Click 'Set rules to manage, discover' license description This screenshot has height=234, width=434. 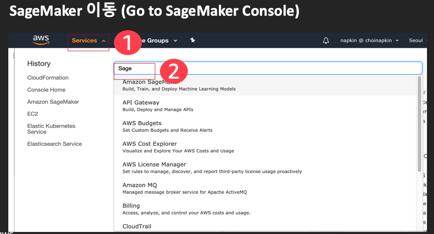click(x=212, y=171)
